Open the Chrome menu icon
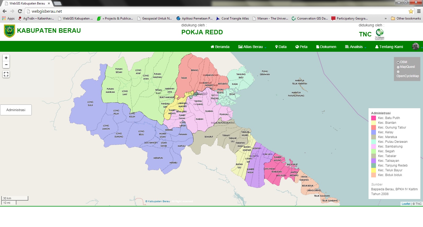423x227 pixels. [x=419, y=11]
